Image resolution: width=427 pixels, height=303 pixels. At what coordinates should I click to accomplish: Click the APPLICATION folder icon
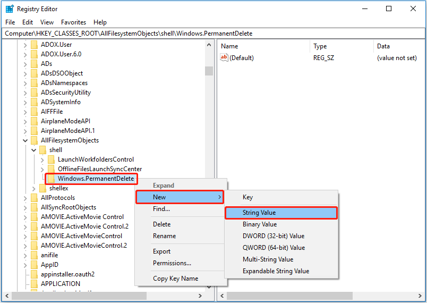[34, 284]
